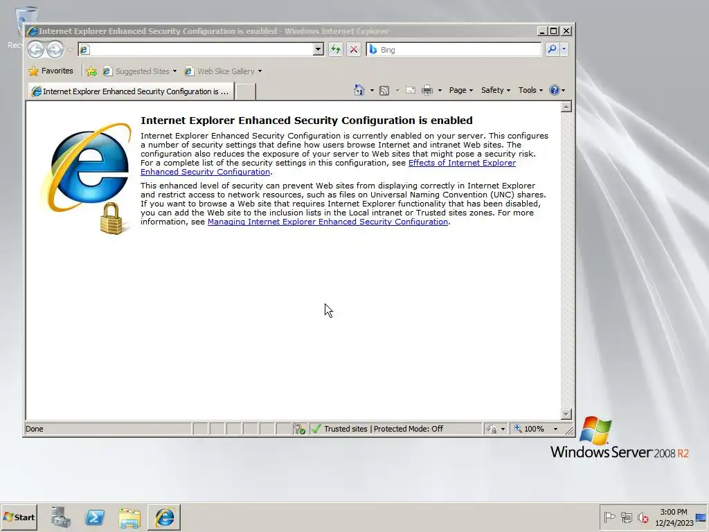This screenshot has width=709, height=532.
Task: Click the red Stop loading icon
Action: point(354,49)
